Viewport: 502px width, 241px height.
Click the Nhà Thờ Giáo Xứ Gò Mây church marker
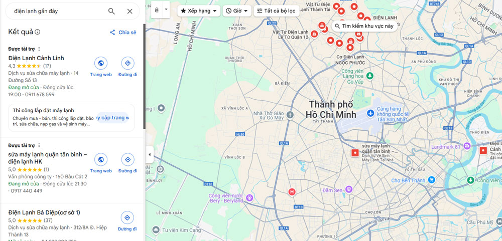[x=290, y=115]
